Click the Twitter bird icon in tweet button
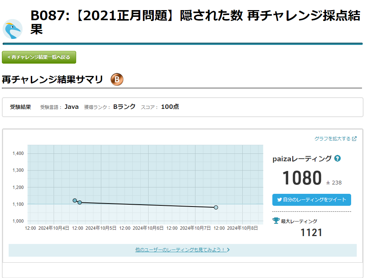 coord(279,200)
